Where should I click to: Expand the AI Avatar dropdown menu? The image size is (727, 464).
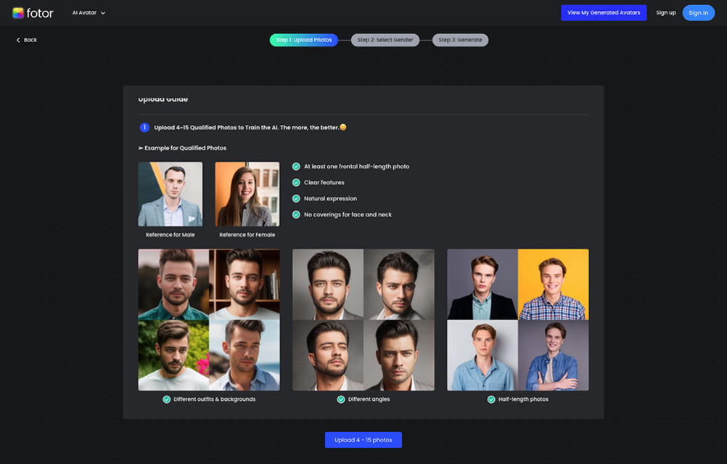coord(89,13)
